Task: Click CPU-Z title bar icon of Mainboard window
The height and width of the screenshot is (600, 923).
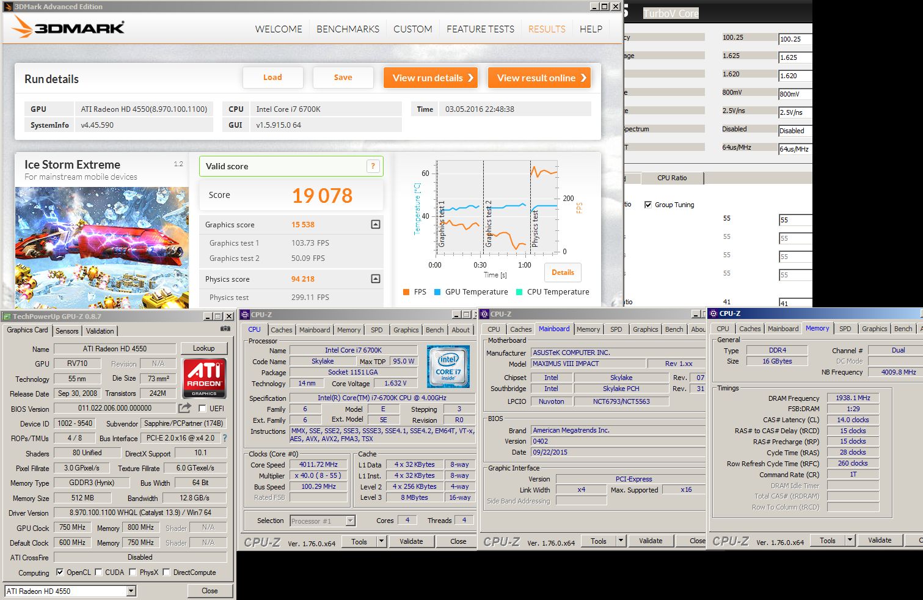Action: (x=485, y=314)
